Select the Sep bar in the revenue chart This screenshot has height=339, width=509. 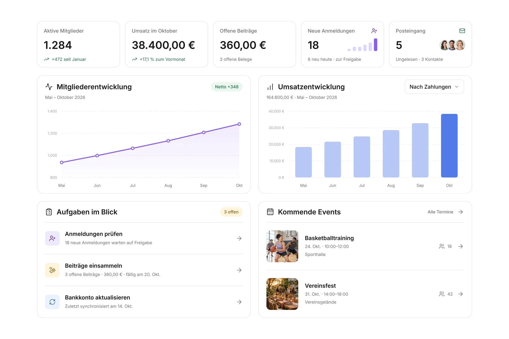tap(420, 150)
